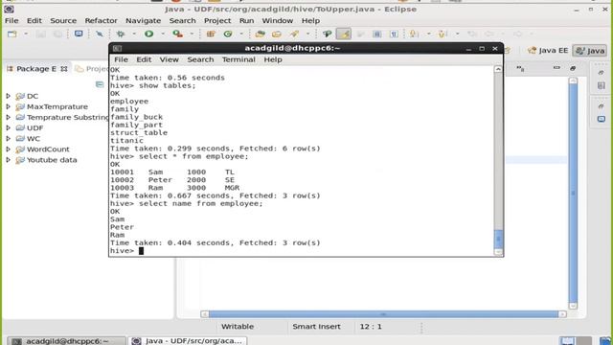Viewport: 613px width, 345px height.
Task: Open the Eclipse Edit menu
Action: pyautogui.click(x=34, y=20)
